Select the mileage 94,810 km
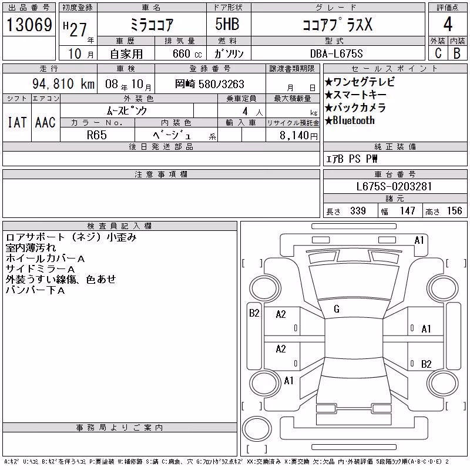Image resolution: width=470 pixels, height=470 pixels. pyautogui.click(x=63, y=83)
